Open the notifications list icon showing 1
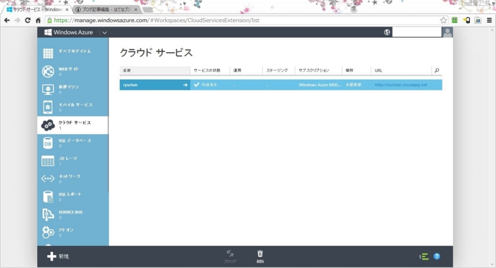The width and height of the screenshot is (496, 268). [x=423, y=257]
